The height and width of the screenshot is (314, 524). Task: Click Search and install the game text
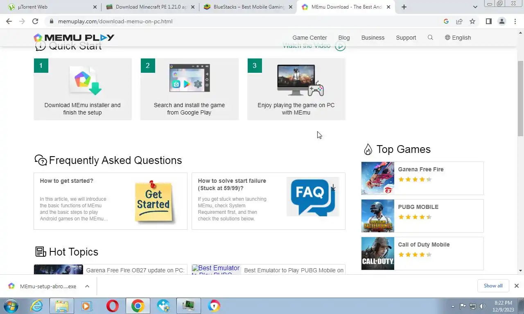(189, 109)
